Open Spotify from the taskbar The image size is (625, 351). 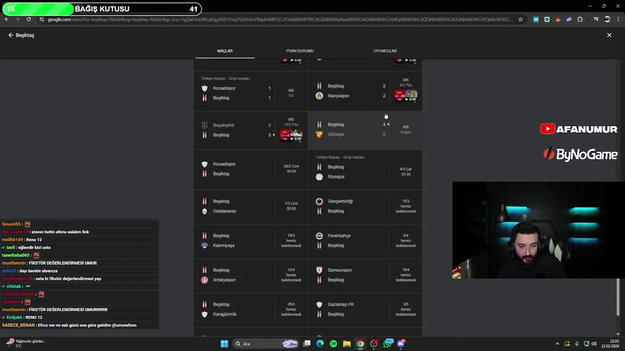[x=333, y=344]
